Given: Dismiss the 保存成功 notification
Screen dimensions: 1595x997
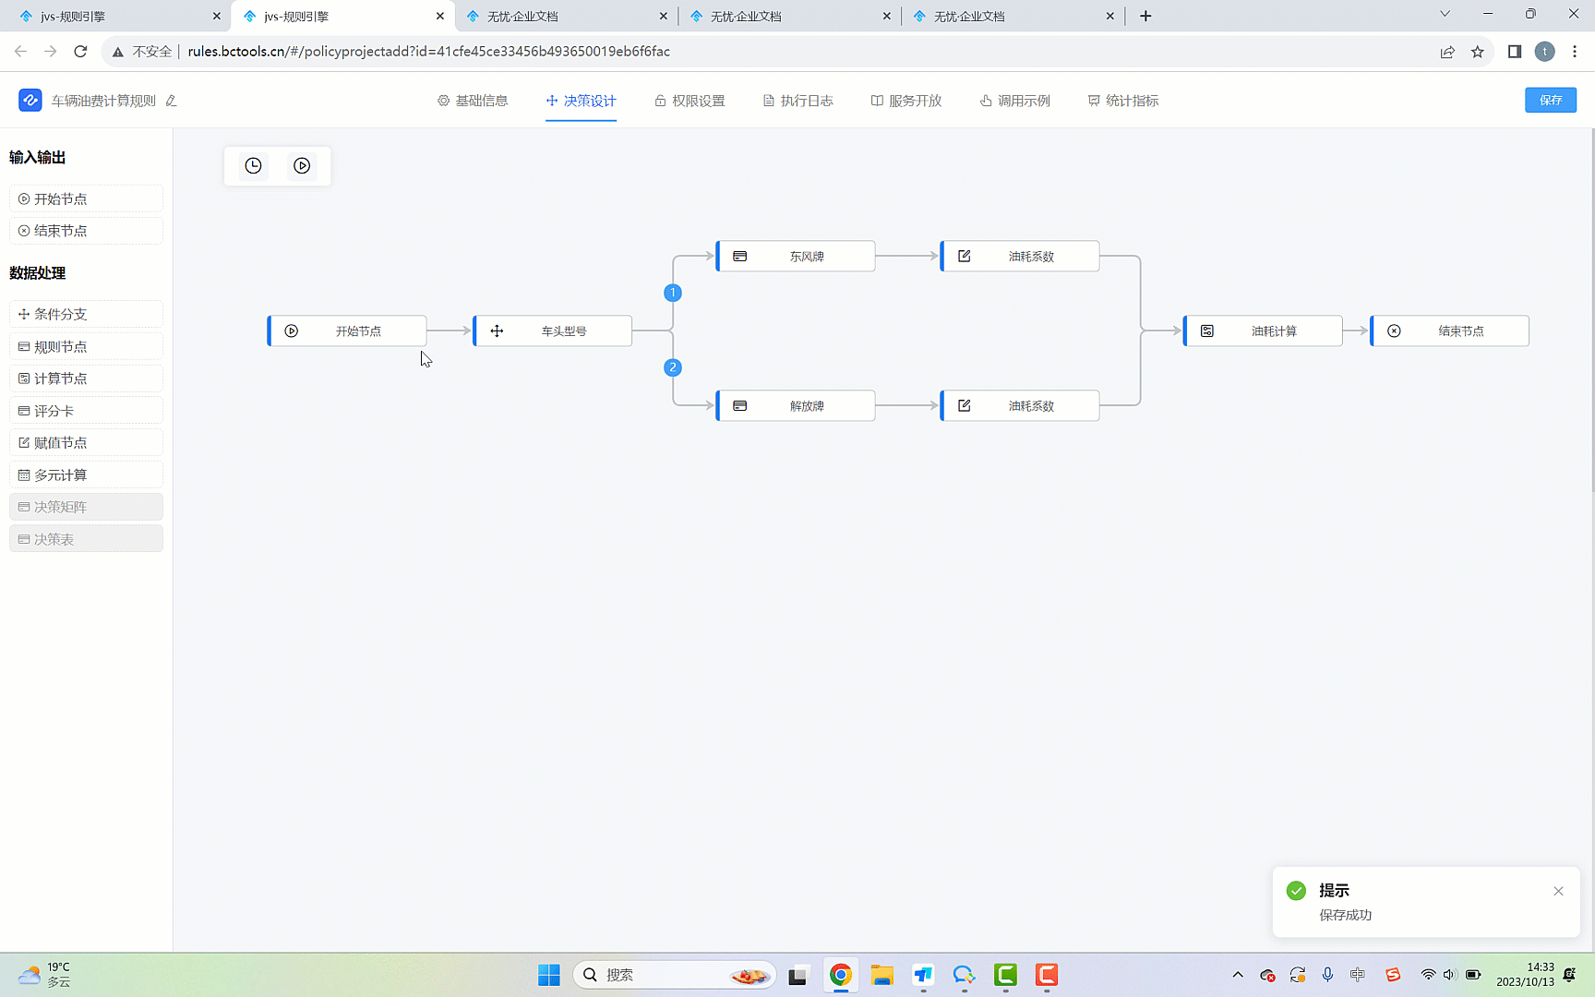Looking at the screenshot, I should 1558,891.
